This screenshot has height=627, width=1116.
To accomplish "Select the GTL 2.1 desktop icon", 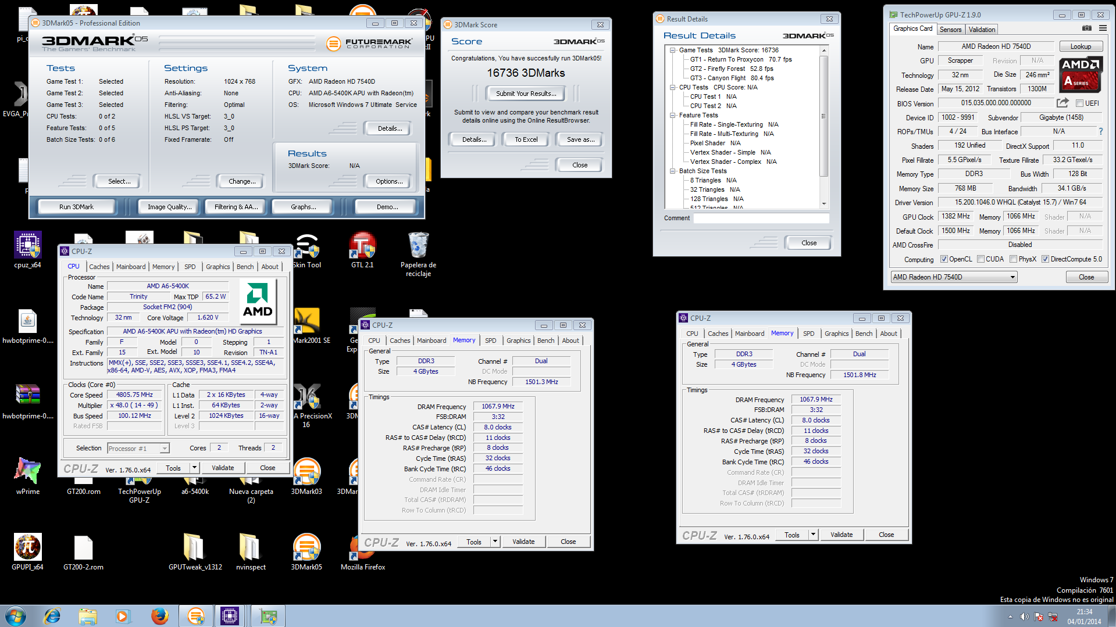I will pos(362,250).
